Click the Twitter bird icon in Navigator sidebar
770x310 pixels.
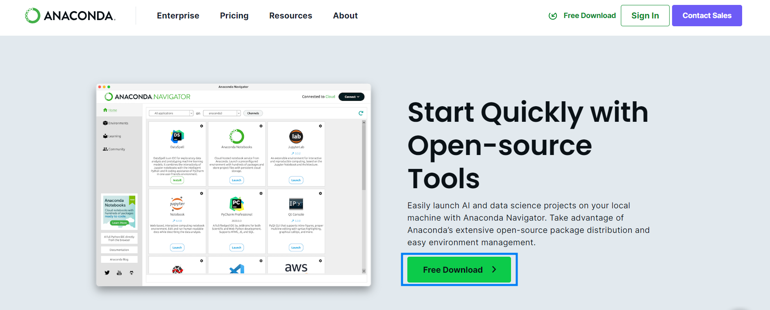[x=107, y=273]
